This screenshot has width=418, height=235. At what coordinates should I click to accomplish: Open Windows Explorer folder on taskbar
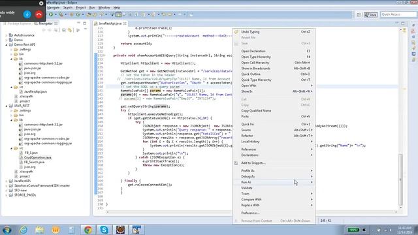[x=39, y=230]
